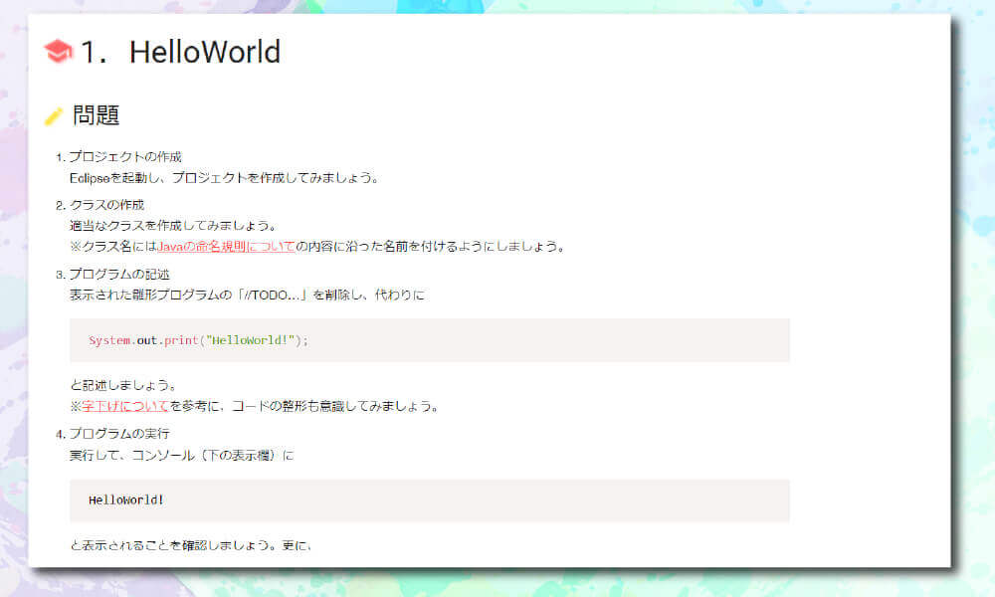Click the list item 'プログラムの実行'

(119, 434)
